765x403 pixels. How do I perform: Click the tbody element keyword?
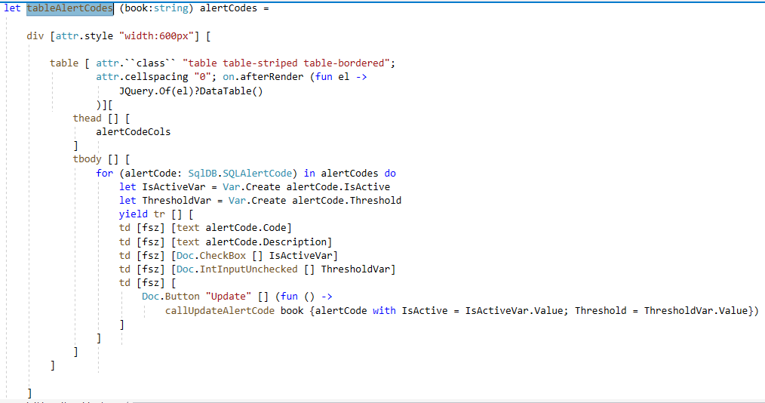point(87,159)
